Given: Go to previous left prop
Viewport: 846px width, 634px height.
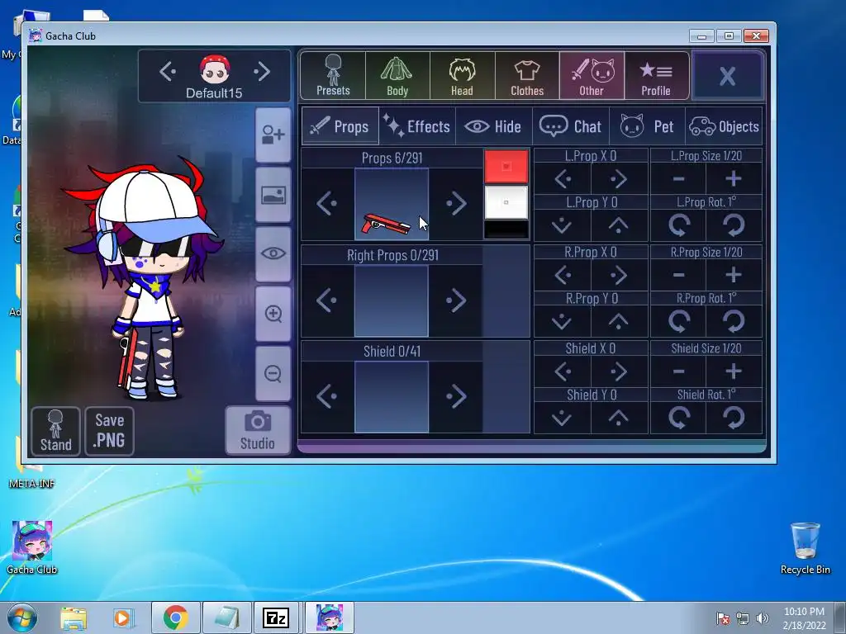Looking at the screenshot, I should (x=327, y=204).
